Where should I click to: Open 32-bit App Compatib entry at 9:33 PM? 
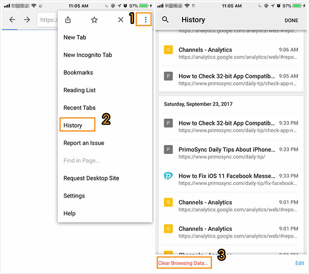click(231, 126)
